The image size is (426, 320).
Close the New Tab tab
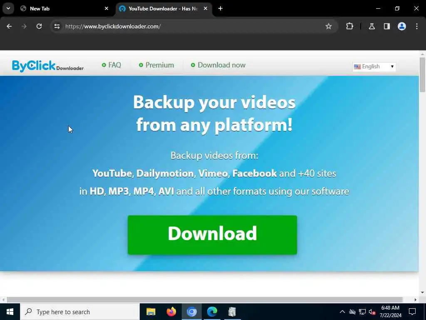pos(106,8)
